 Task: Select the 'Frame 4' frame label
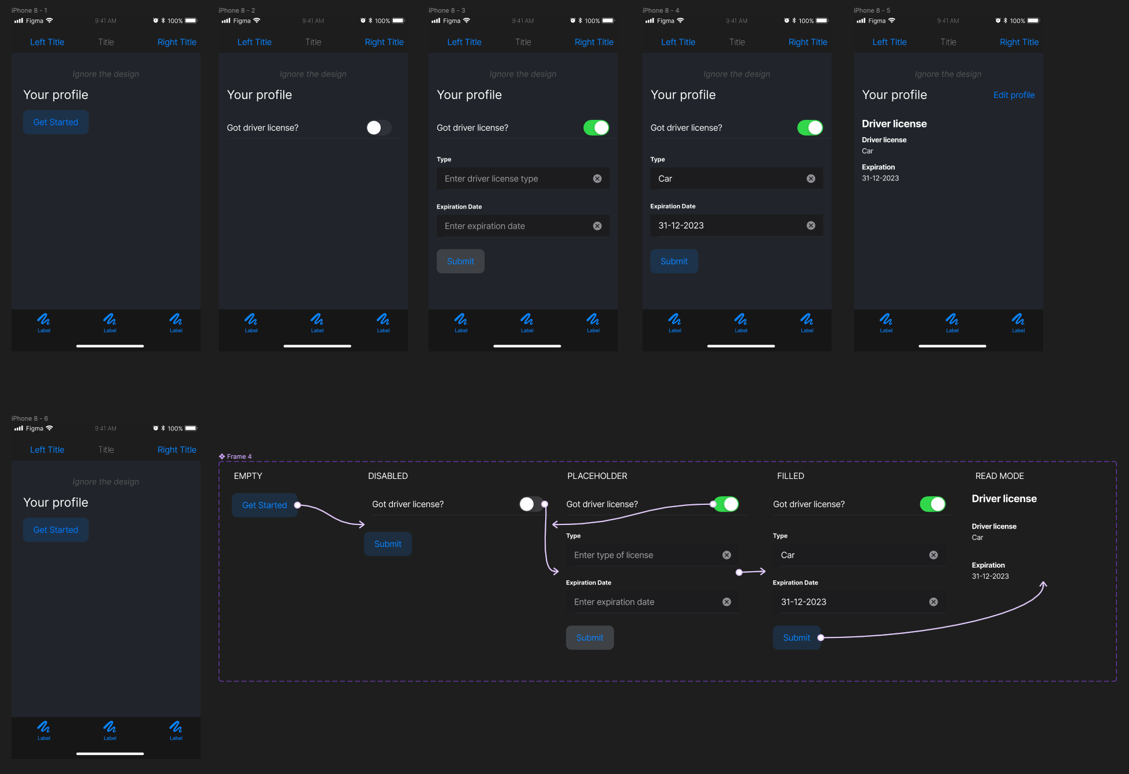tap(239, 456)
